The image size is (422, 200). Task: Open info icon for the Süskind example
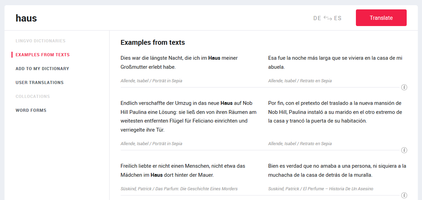click(x=404, y=195)
